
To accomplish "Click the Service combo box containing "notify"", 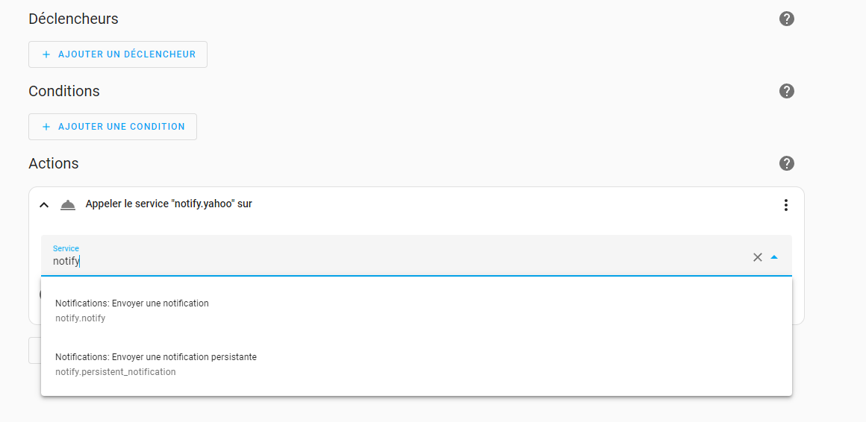I will click(373, 261).
